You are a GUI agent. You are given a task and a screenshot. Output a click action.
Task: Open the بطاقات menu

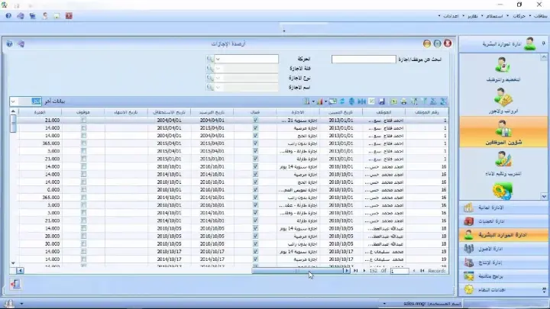(540, 16)
